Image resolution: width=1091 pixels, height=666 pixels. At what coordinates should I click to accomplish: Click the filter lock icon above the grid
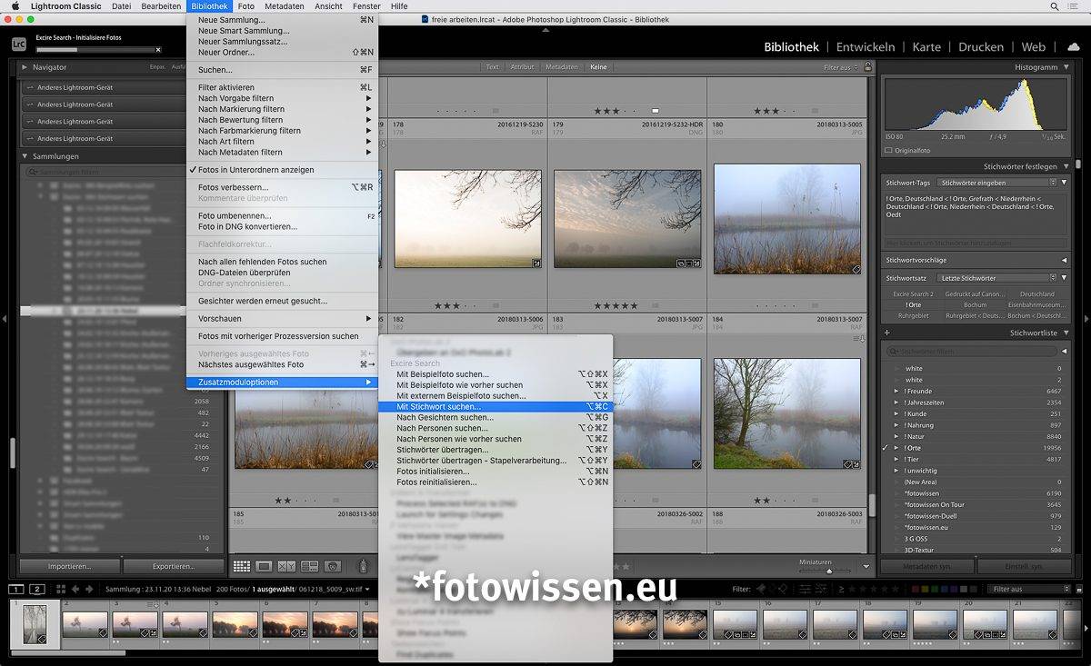pyautogui.click(x=867, y=67)
